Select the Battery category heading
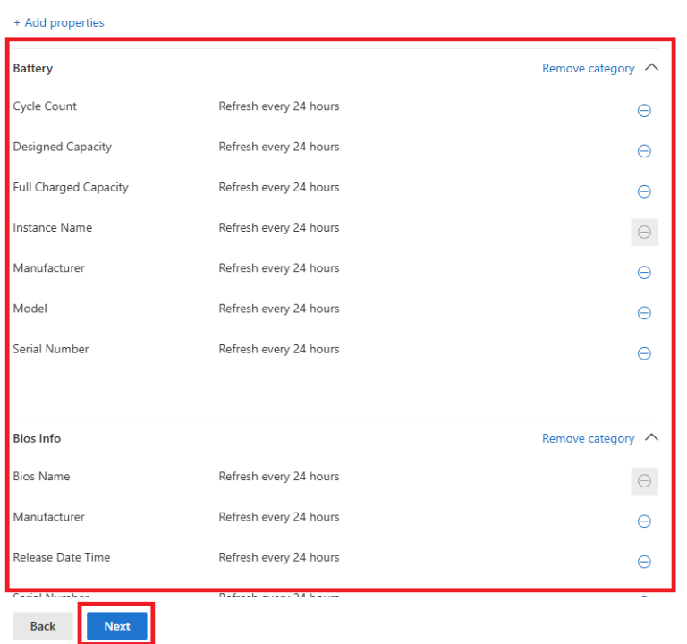This screenshot has width=687, height=644. tap(33, 69)
